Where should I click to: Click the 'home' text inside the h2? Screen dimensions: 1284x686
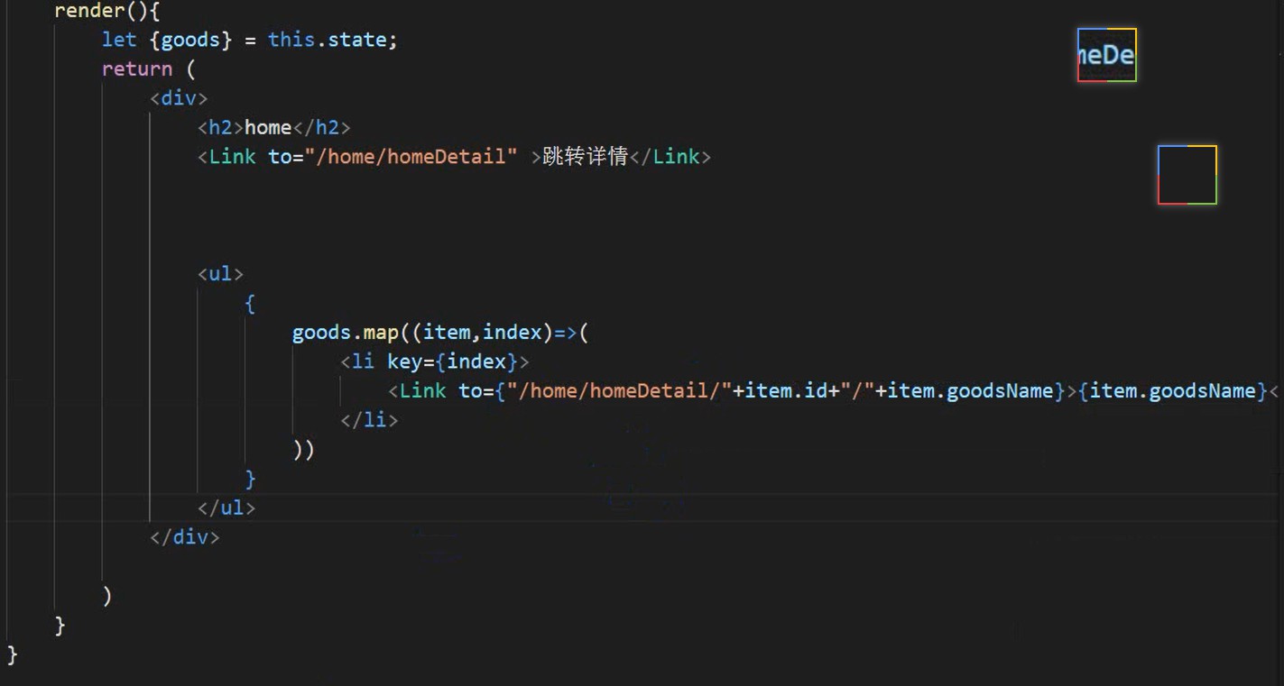268,127
